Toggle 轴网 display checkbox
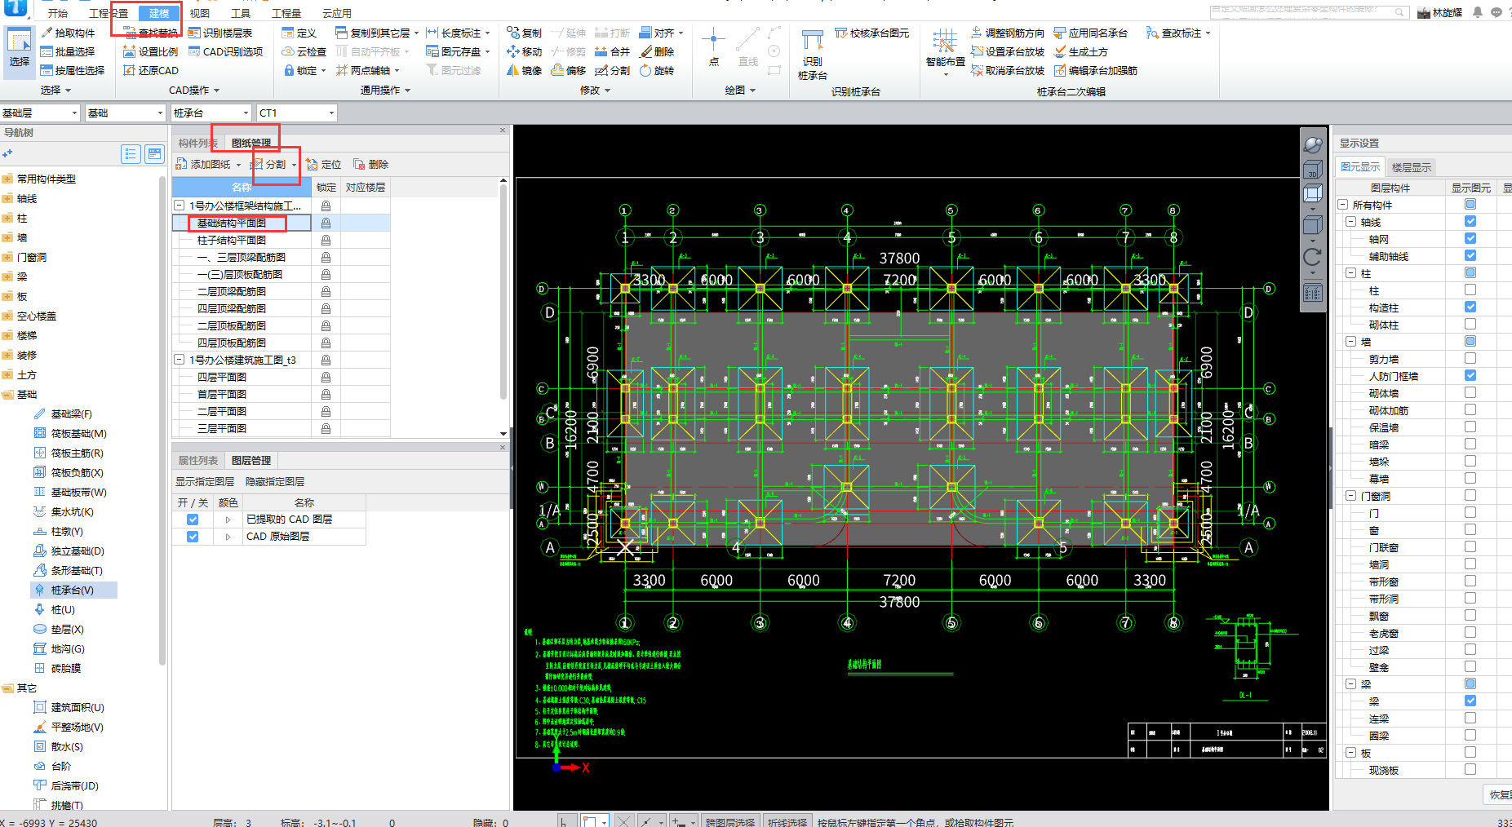 tap(1470, 238)
